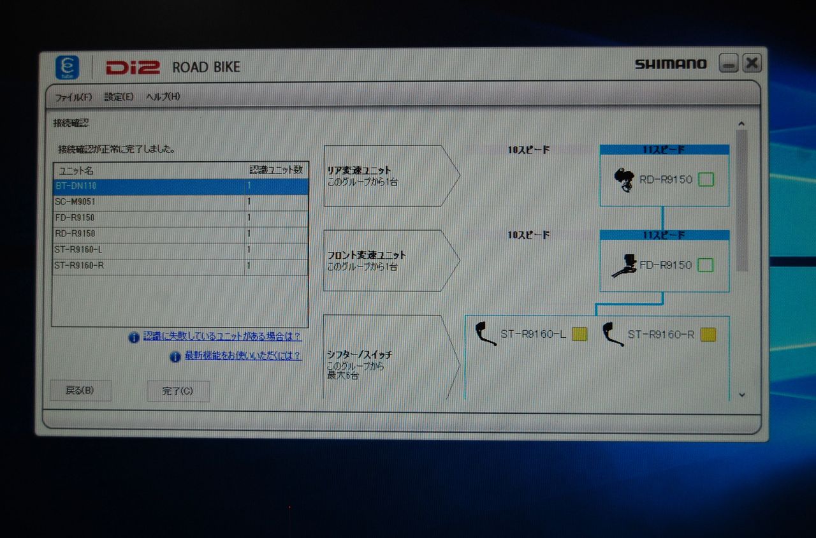Toggle the yellow box beside ST-R9160-L
This screenshot has width=816, height=538.
tap(579, 335)
